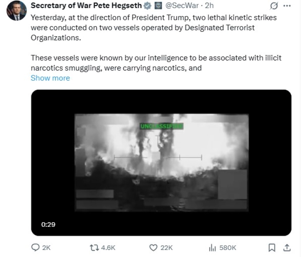This screenshot has height=257, width=306.
Task: Open the share menu arrow icon
Action: 287,247
